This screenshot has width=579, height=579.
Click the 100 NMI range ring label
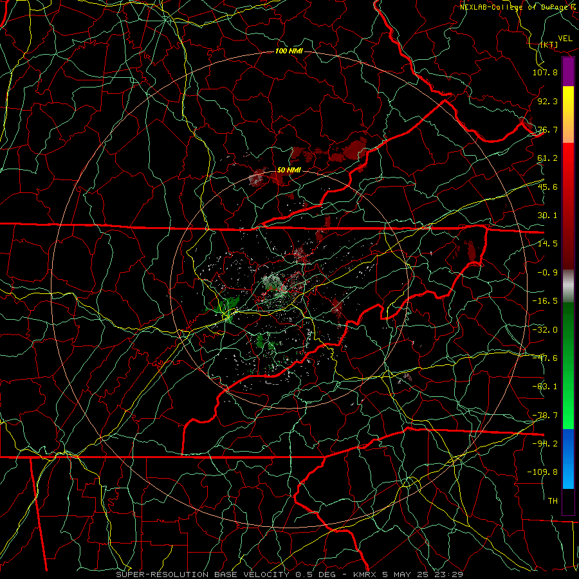coord(289,51)
